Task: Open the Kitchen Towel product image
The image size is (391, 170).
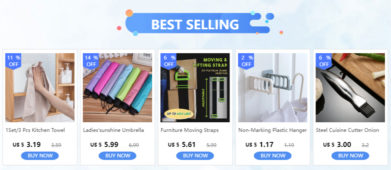Action: (40, 88)
